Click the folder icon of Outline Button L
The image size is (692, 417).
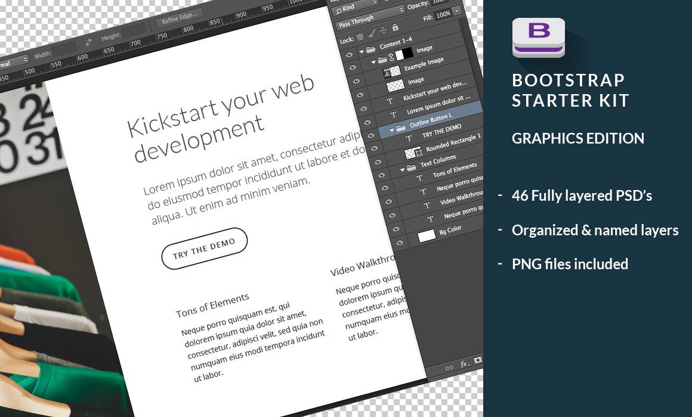tap(400, 128)
